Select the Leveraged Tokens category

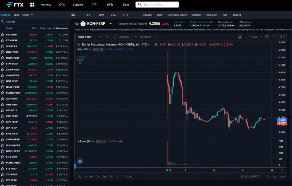[x=177, y=15]
